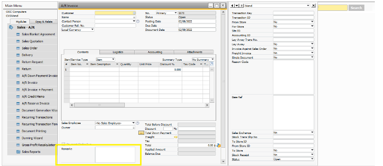Open the Sales Order entry
Viewport: 383px width, 166px height.
(x=29, y=48)
